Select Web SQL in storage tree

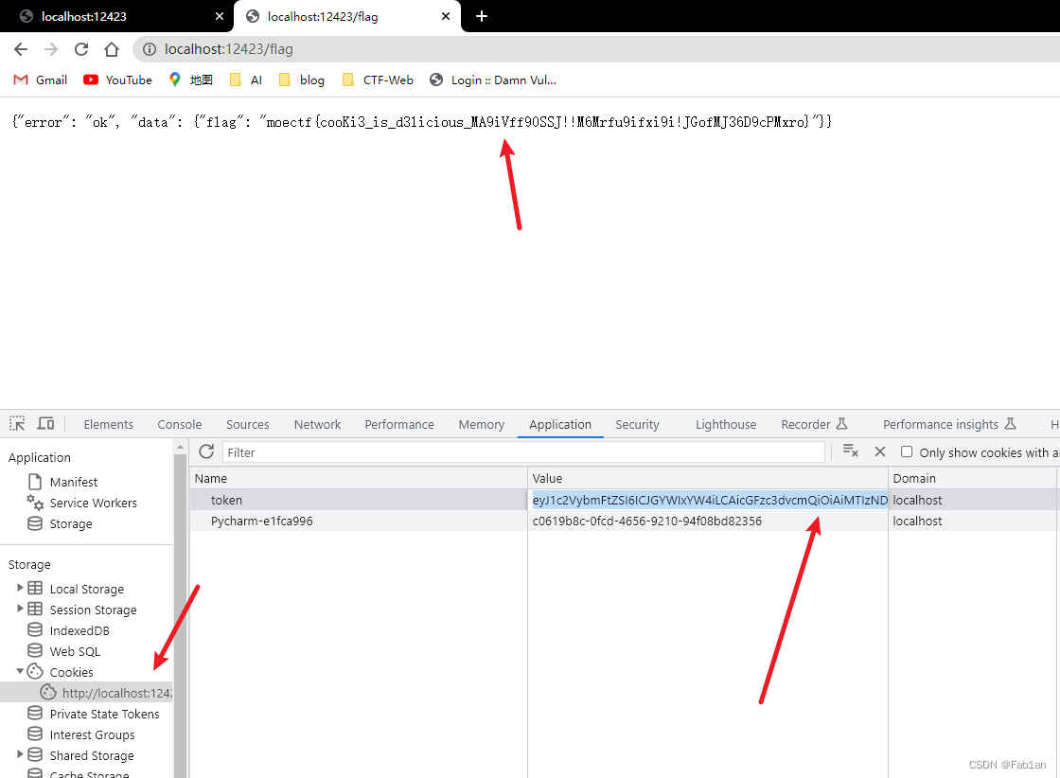click(x=75, y=651)
